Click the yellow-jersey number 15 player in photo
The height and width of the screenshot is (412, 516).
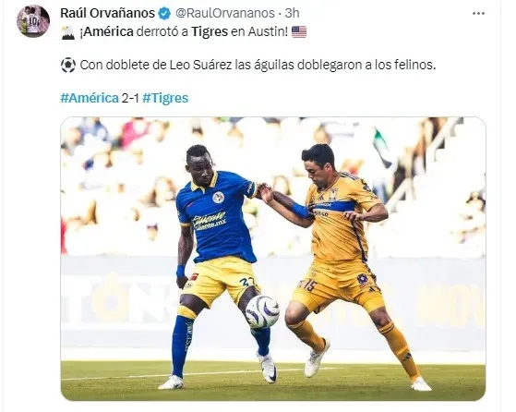click(345, 263)
